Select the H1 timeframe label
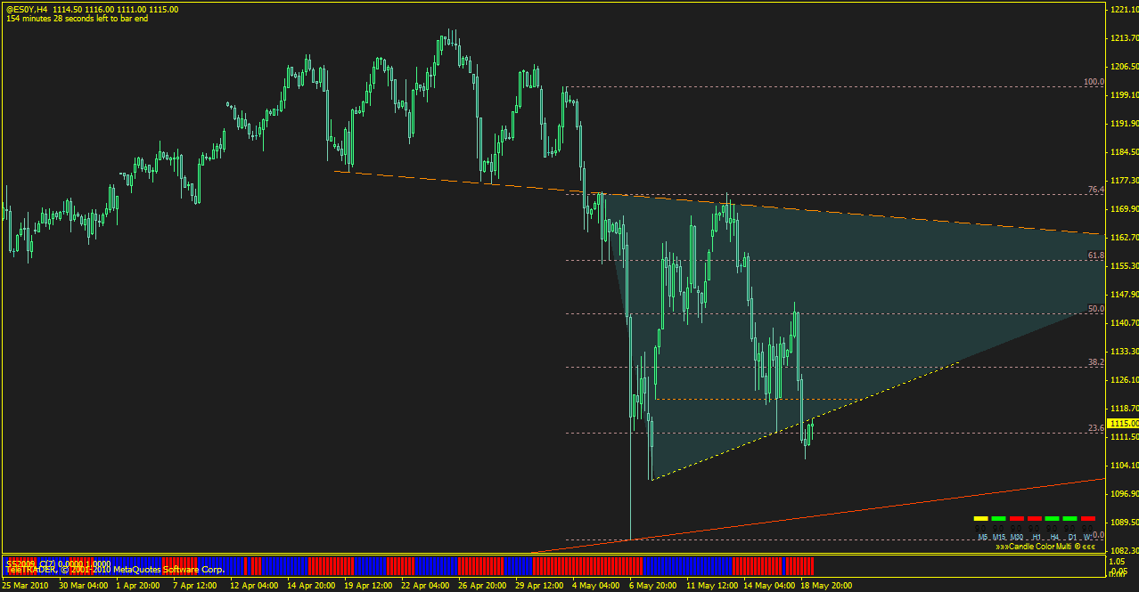 pos(1036,537)
